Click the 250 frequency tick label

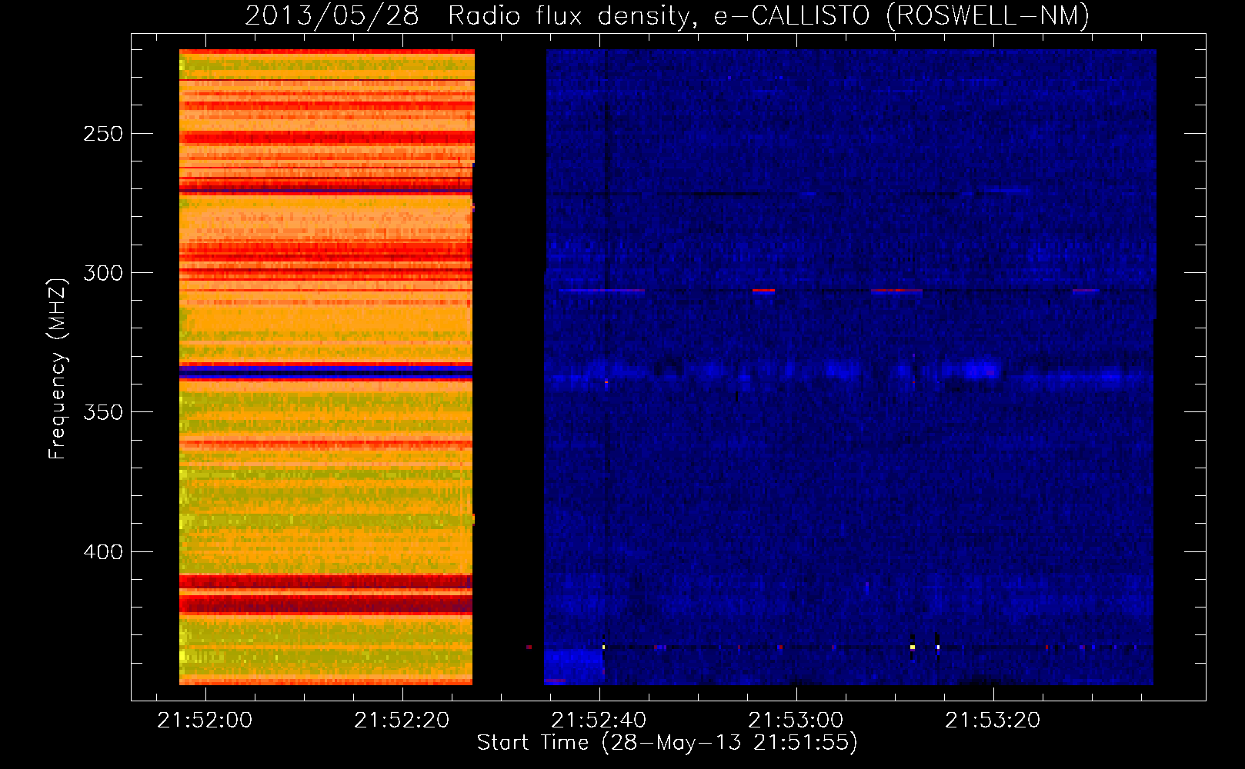103,134
